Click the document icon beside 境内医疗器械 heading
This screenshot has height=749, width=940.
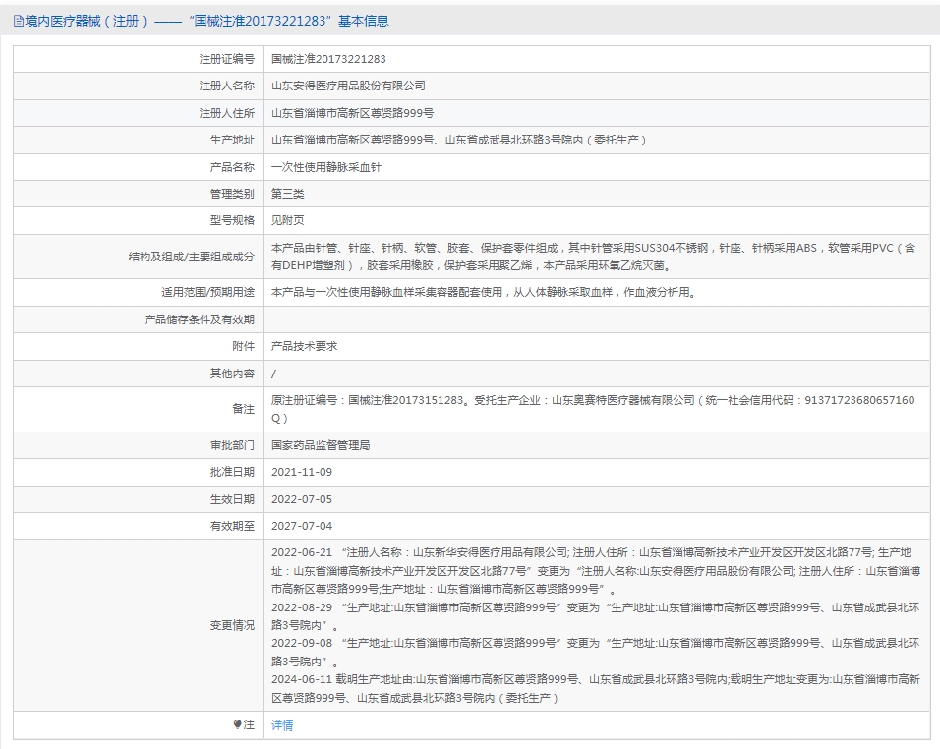[18, 21]
